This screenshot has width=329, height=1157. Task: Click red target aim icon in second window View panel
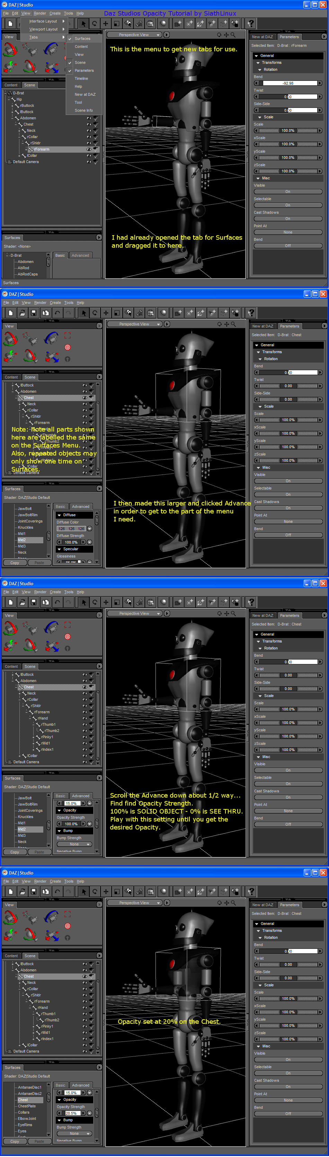coord(68,347)
